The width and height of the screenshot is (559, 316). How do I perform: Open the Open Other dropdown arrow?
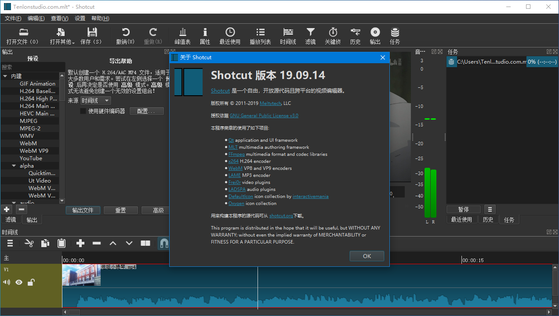[73, 43]
